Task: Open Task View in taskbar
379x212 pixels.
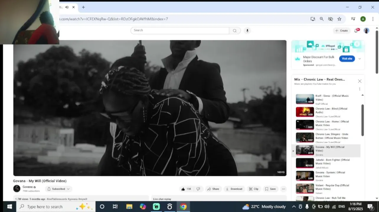Action: [x=115, y=207]
